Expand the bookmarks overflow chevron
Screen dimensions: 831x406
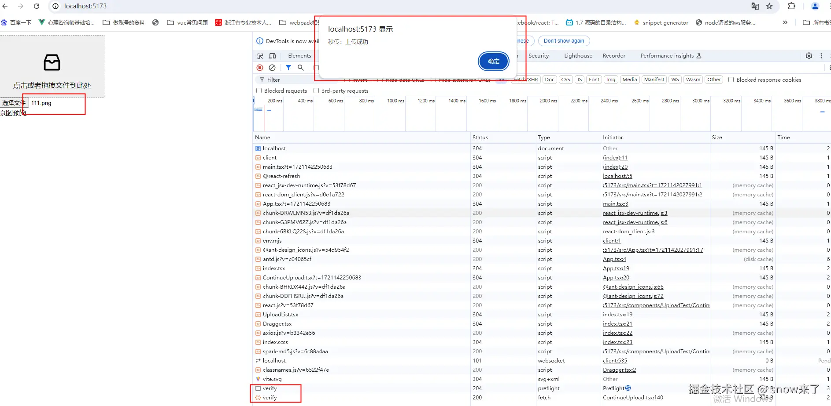click(x=785, y=22)
